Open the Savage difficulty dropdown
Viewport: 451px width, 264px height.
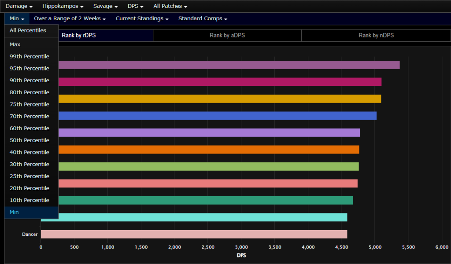pos(105,6)
